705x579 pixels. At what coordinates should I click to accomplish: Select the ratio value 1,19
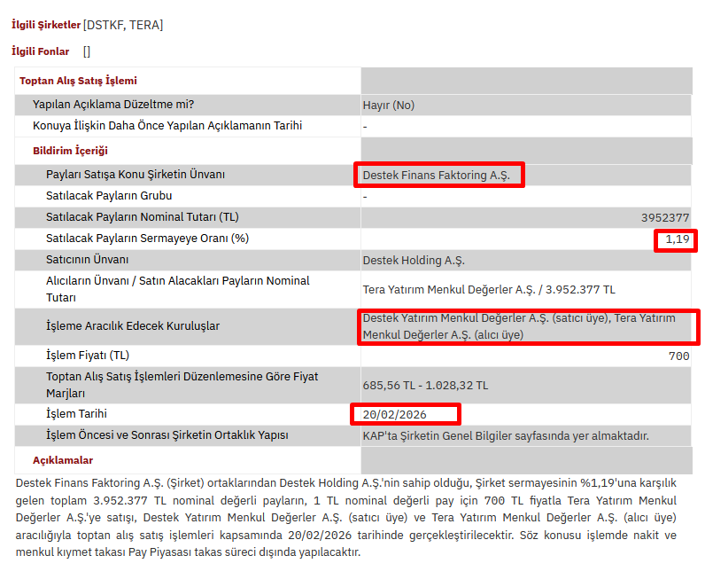678,239
